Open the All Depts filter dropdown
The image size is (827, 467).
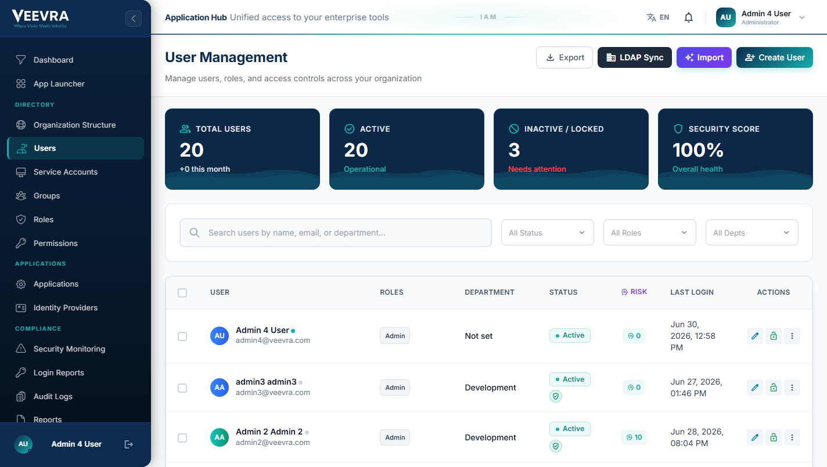pos(752,233)
